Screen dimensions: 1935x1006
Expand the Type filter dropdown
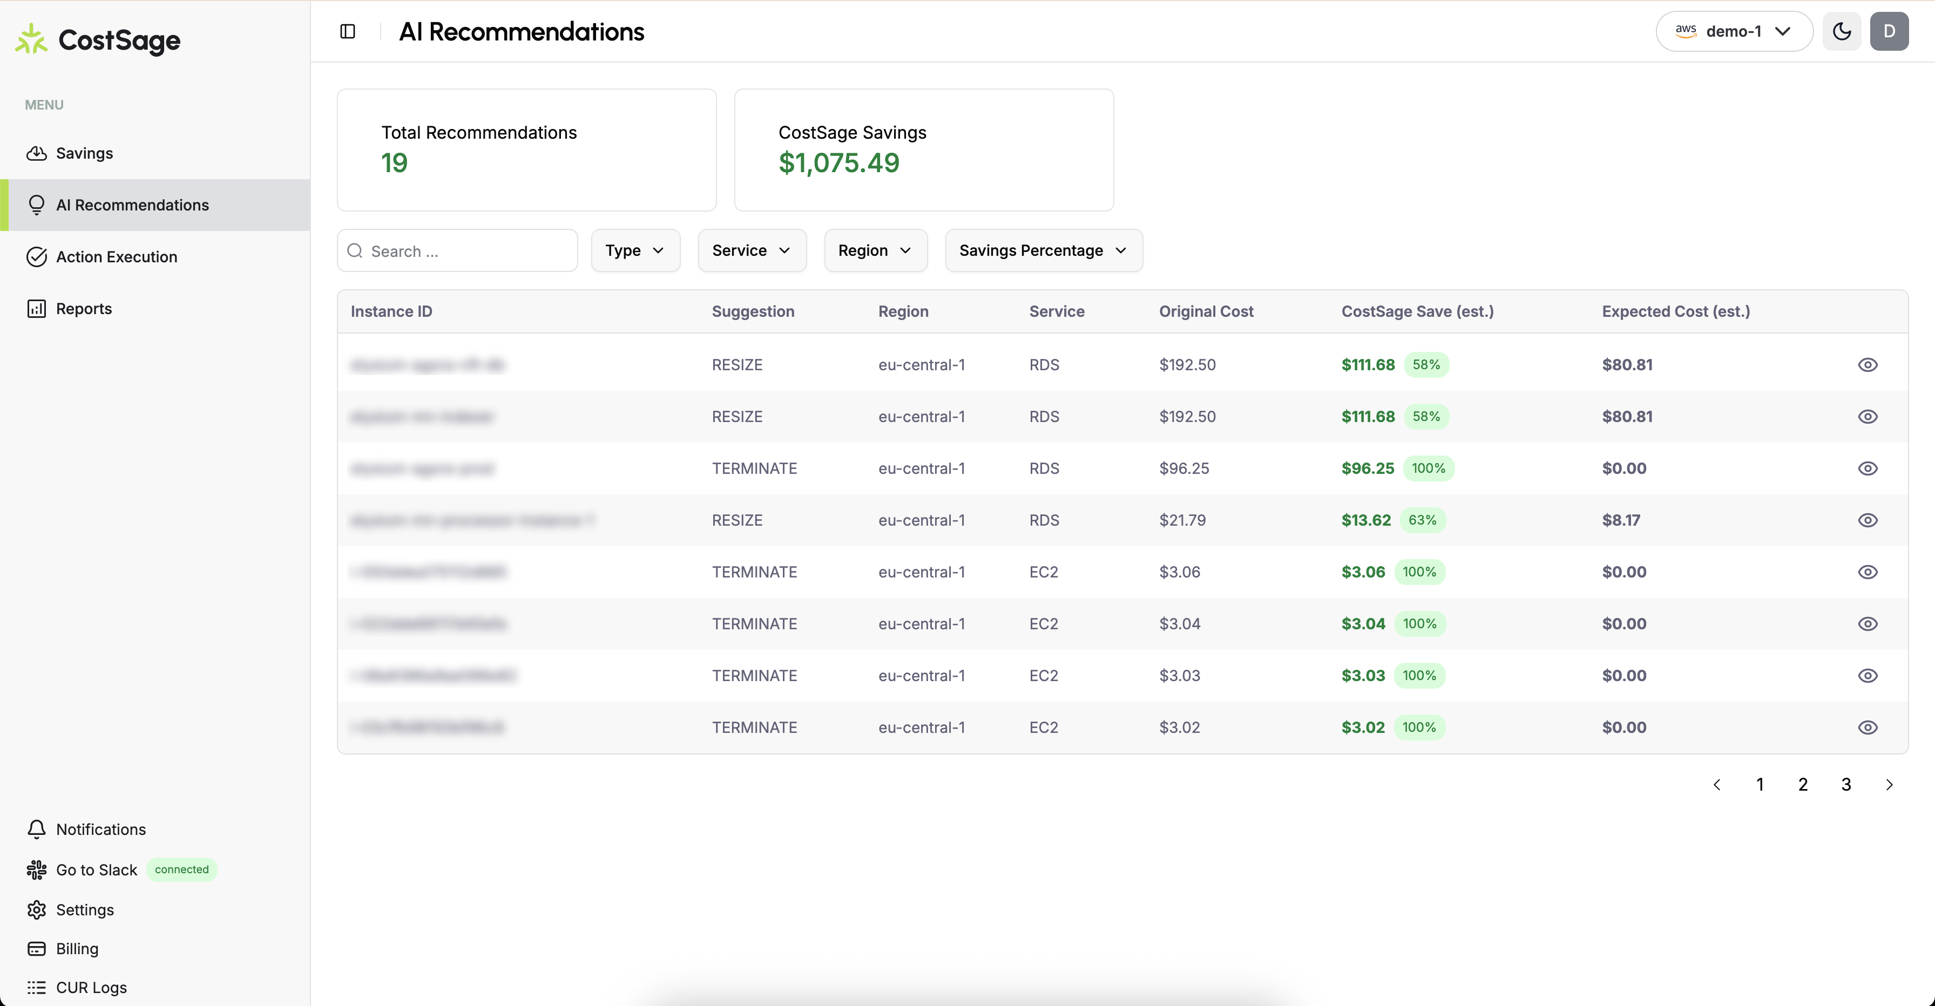pos(635,251)
